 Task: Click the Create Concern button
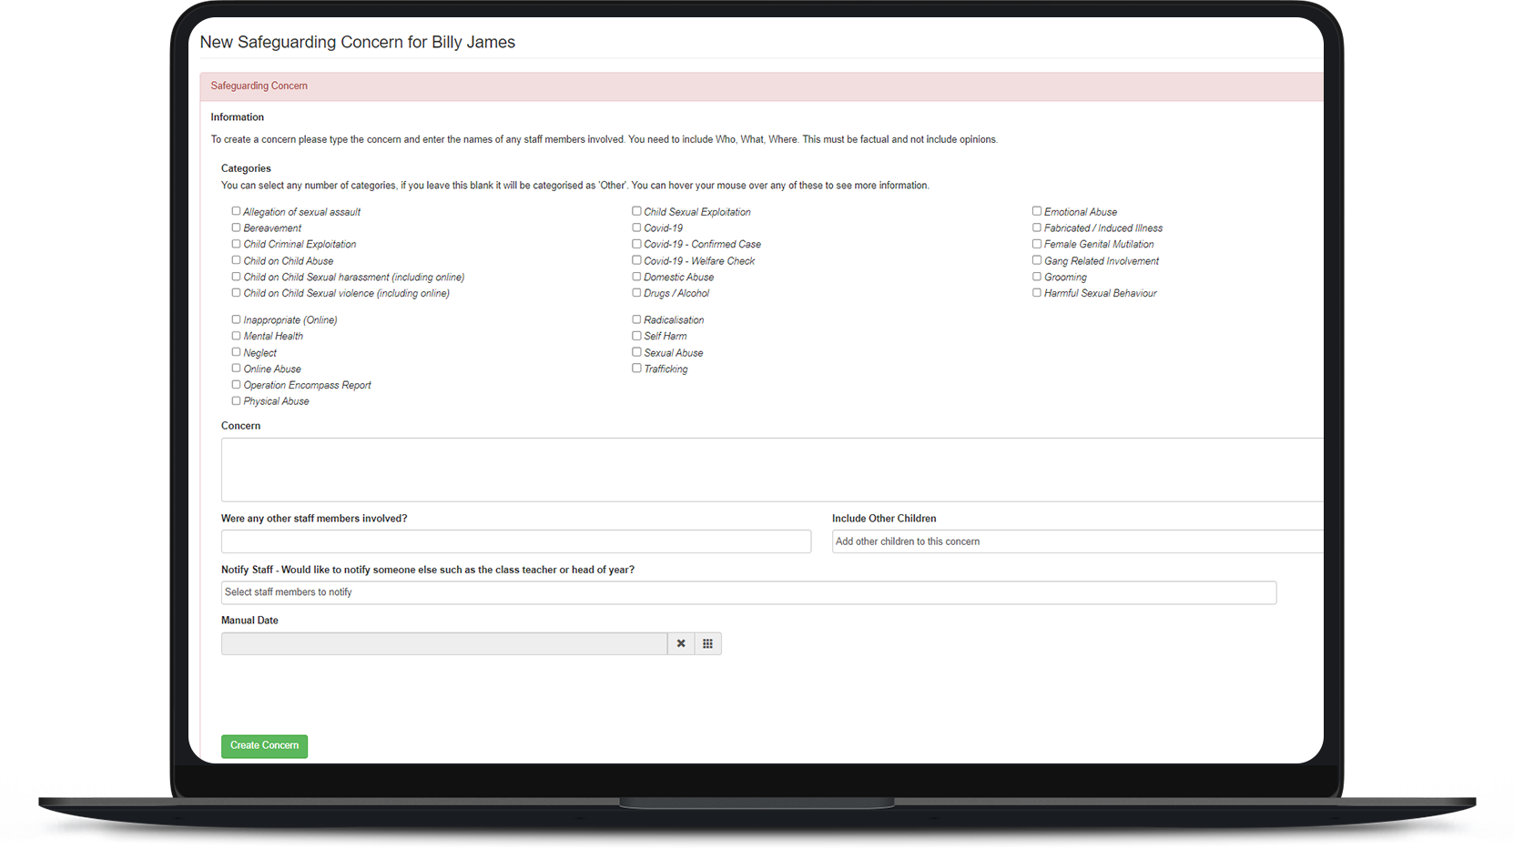tap(264, 745)
